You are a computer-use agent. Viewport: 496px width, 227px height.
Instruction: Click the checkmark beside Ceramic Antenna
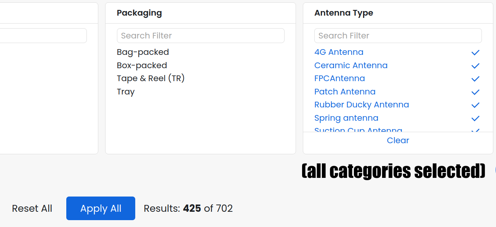pos(475,66)
